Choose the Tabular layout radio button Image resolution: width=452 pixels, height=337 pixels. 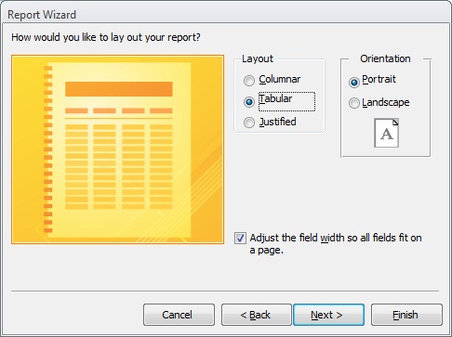[249, 101]
